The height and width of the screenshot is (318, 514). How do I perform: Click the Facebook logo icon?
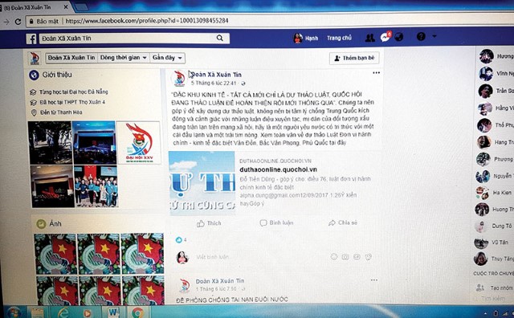pyautogui.click(x=31, y=39)
